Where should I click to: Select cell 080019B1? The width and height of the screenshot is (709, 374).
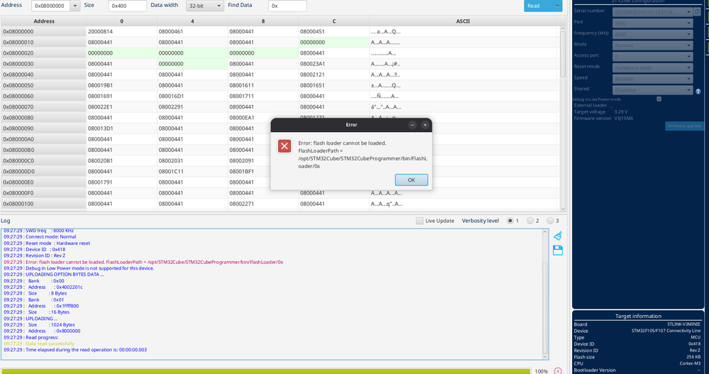pyautogui.click(x=121, y=85)
